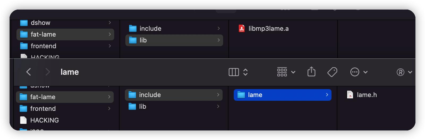The image size is (425, 140).
Task: Select the dshow folder in upper window
Action: coord(40,23)
